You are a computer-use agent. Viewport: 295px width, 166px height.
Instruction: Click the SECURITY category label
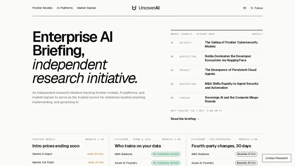coord(185,43)
